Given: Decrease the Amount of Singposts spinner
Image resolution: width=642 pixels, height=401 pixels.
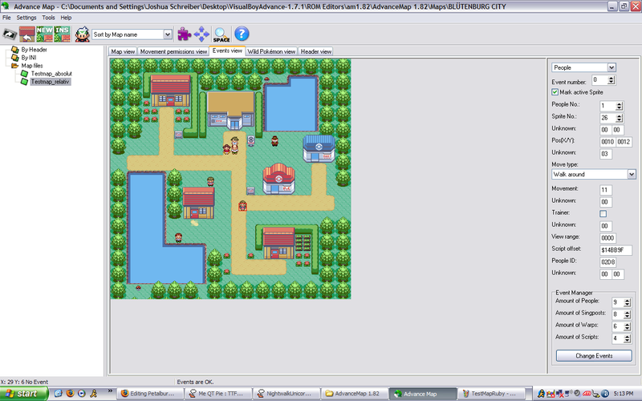Looking at the screenshot, I should [627, 317].
